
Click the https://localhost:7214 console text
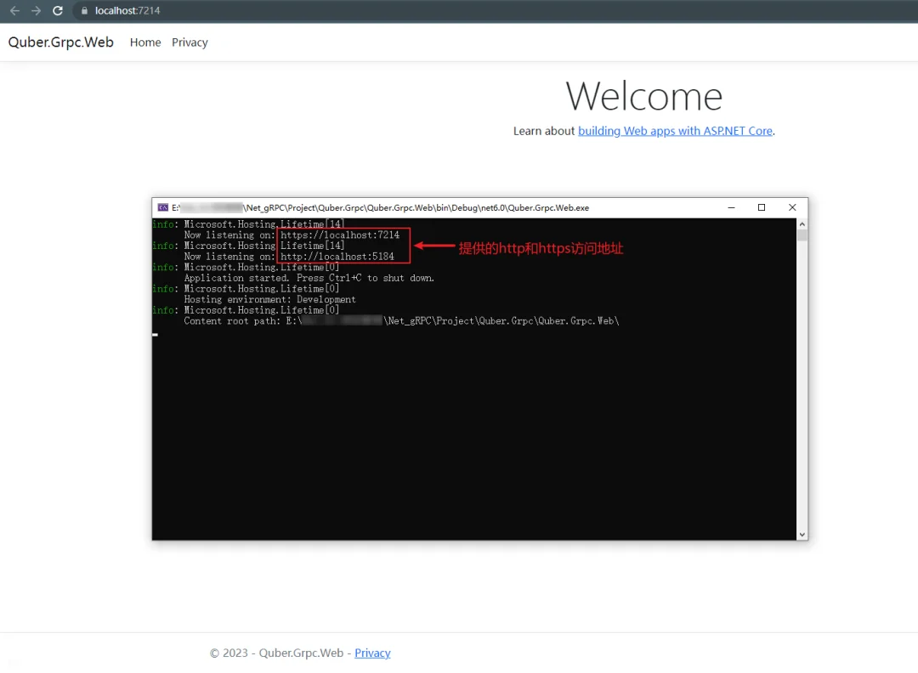coord(339,235)
